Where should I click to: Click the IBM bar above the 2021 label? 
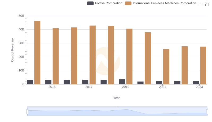[x=166, y=66]
